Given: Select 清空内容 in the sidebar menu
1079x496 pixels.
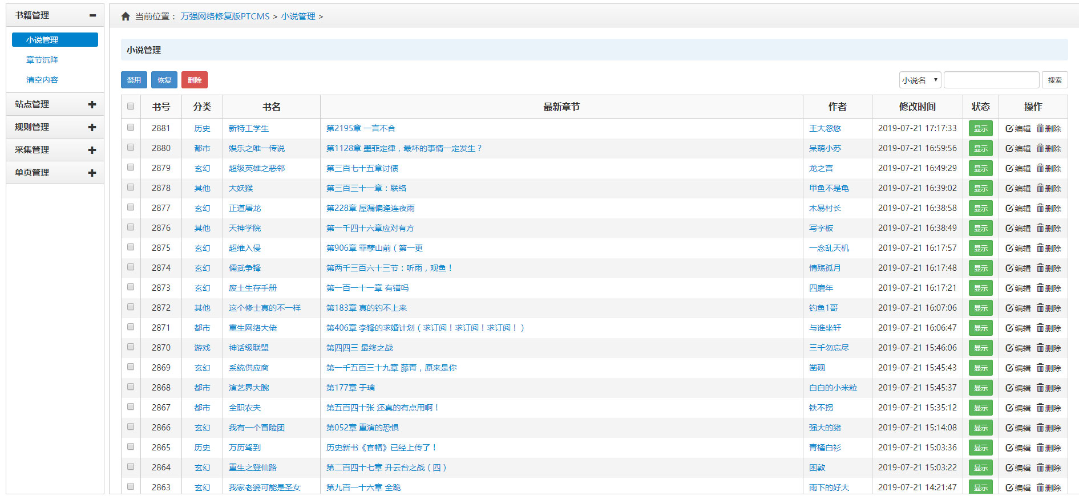Looking at the screenshot, I should click(42, 80).
